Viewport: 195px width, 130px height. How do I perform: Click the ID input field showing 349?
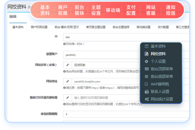[126, 37]
